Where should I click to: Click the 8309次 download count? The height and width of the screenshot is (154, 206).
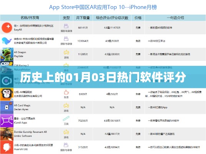point(83,94)
